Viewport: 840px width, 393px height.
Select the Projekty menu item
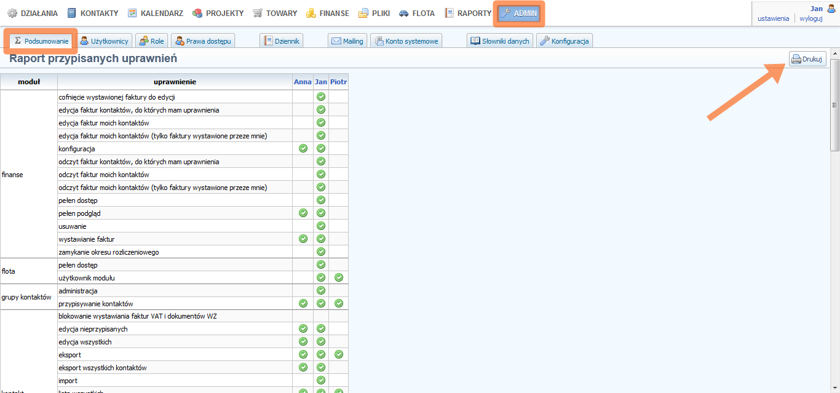(x=218, y=13)
